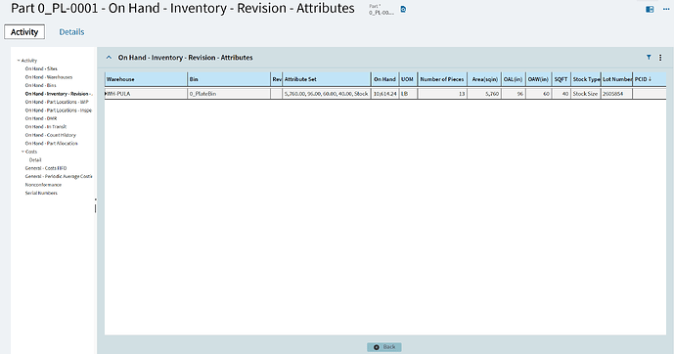The height and width of the screenshot is (354, 674).
Task: Click the UOM column header
Action: tap(408, 79)
